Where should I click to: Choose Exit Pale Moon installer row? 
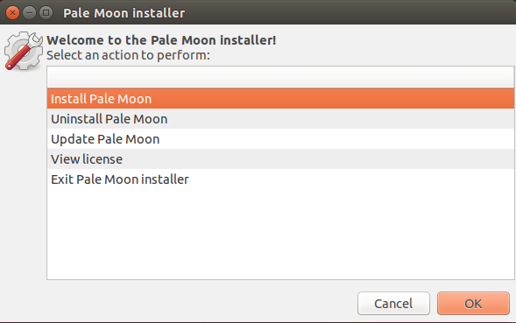point(280,179)
